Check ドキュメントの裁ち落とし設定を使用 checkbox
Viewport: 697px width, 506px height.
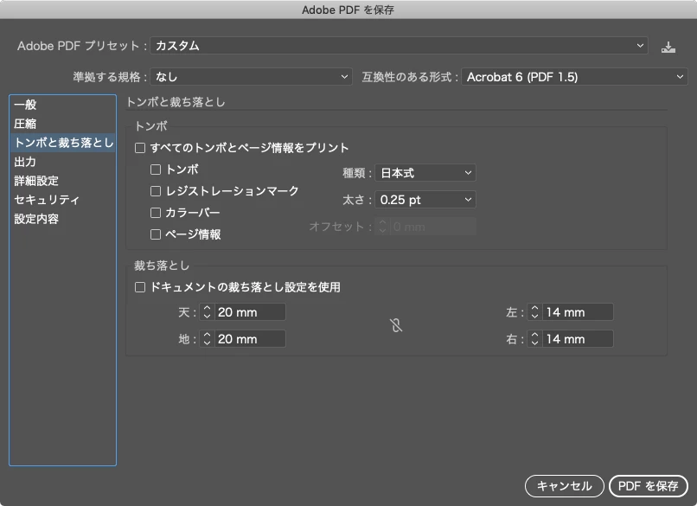[140, 287]
